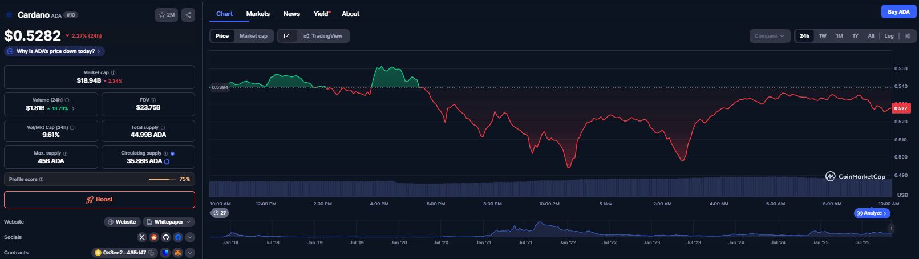Switch to TradingView chart mode
919x259 pixels.
323,36
